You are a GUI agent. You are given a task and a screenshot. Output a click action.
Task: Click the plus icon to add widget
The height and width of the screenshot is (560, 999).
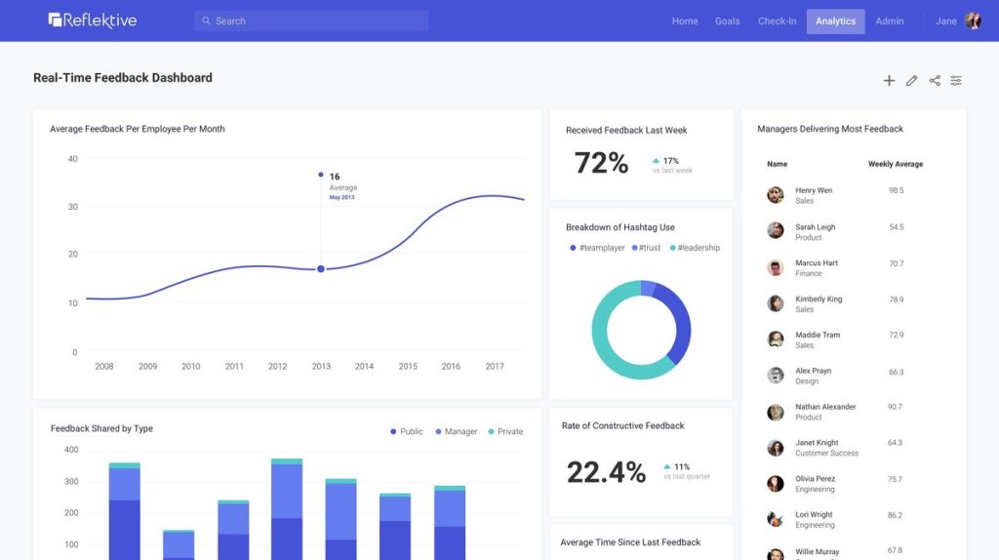click(x=889, y=81)
